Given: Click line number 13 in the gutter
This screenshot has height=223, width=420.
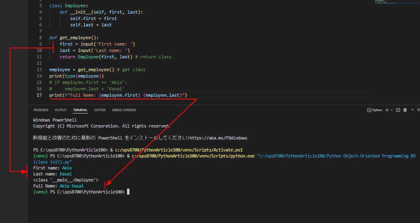Looking at the screenshot, I should click(39, 70).
